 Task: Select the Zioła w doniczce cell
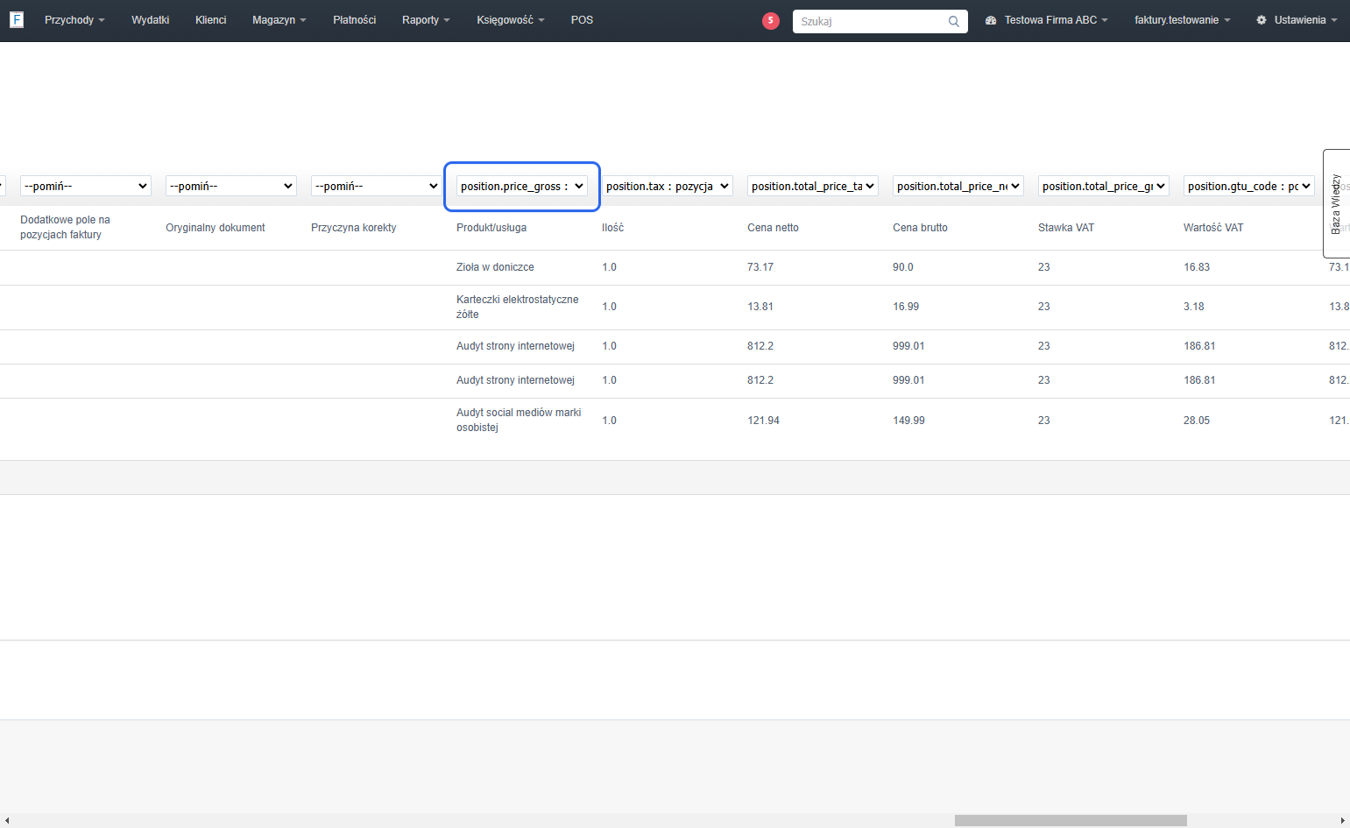(x=495, y=267)
